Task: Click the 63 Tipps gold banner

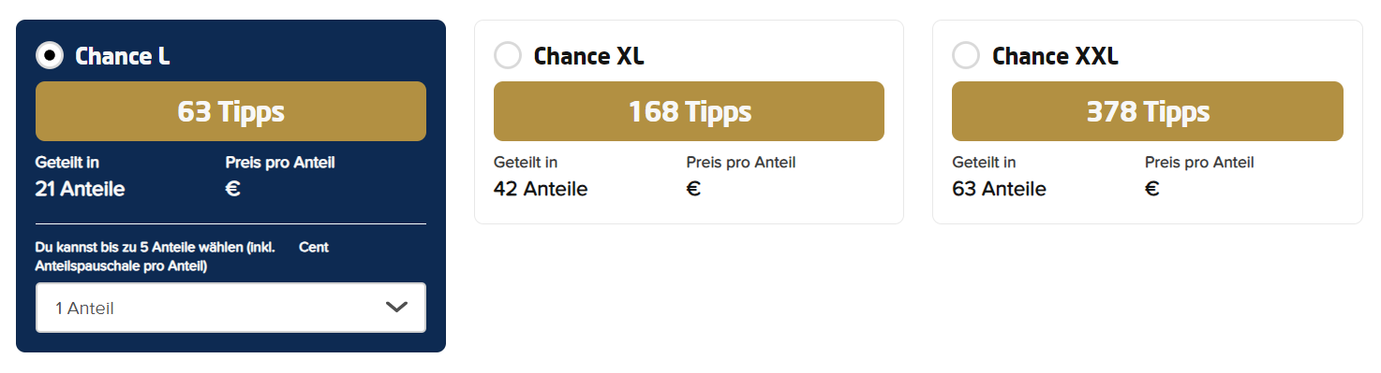Action: pos(230,111)
